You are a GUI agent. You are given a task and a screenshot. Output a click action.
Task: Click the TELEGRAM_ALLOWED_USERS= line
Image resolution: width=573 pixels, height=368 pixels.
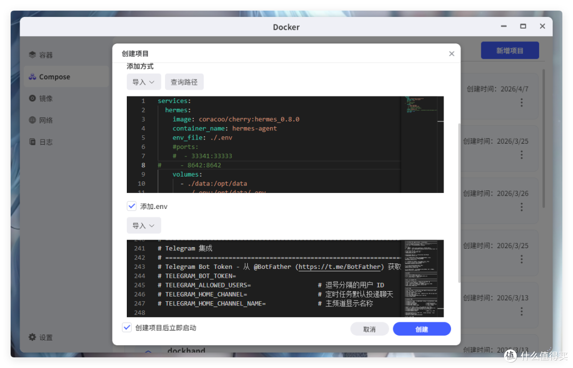point(204,285)
